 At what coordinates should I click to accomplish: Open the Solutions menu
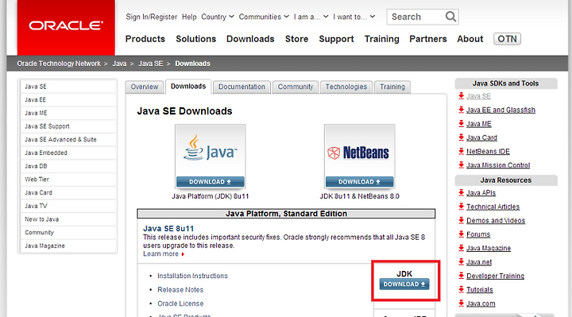point(196,39)
